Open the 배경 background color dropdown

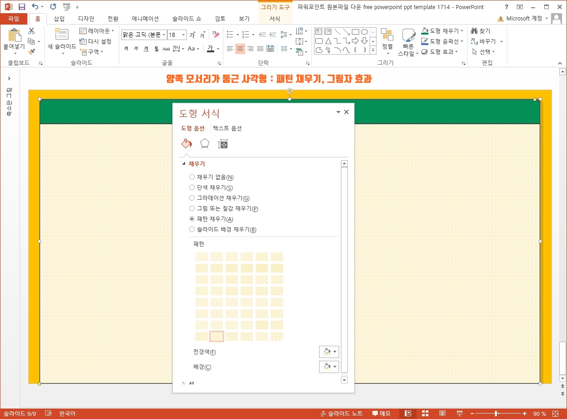click(329, 367)
